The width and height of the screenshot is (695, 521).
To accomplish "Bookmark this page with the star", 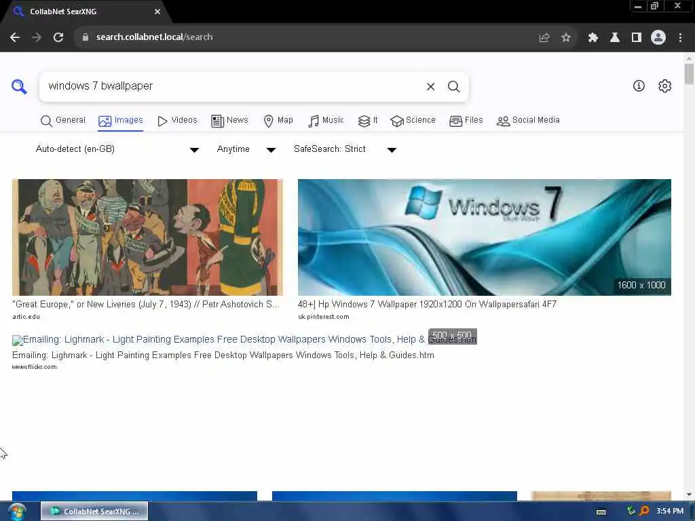I will click(x=565, y=38).
